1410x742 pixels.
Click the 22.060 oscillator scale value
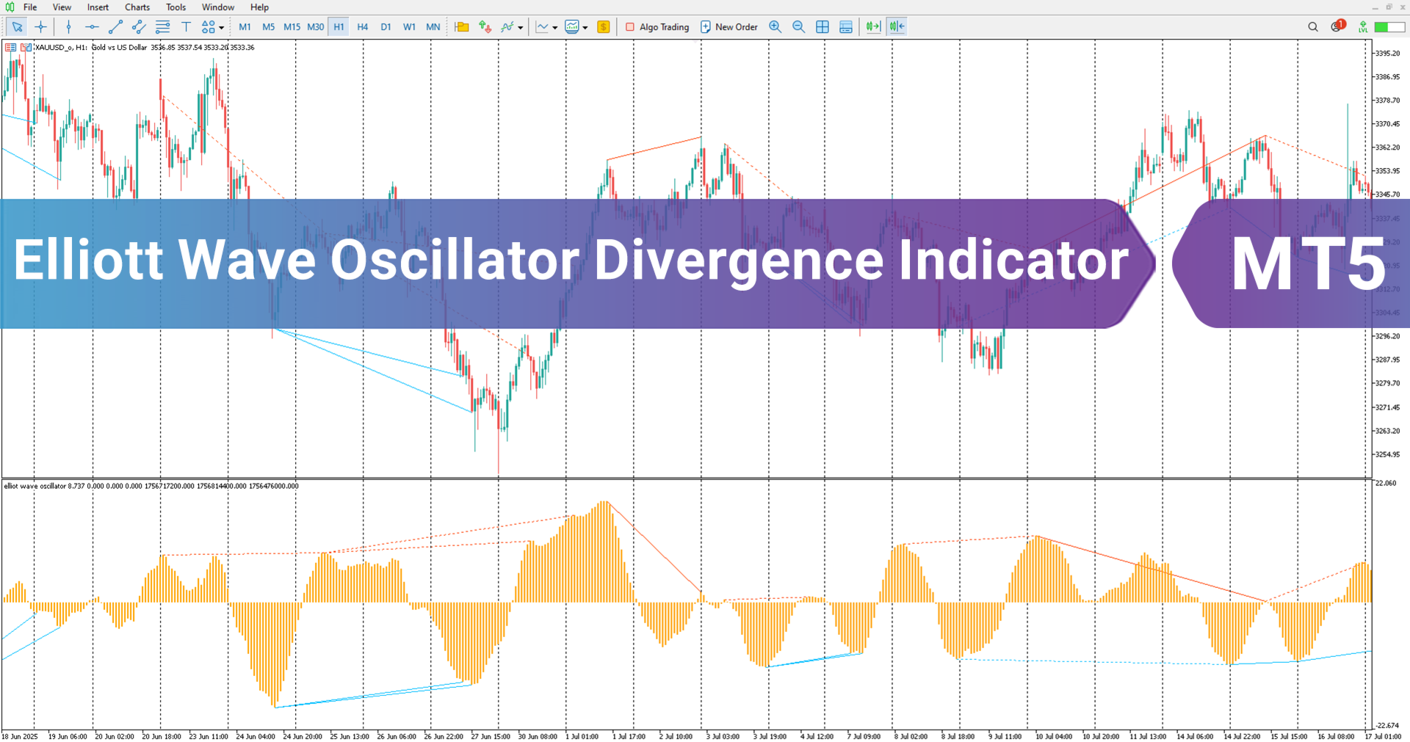(x=1386, y=483)
